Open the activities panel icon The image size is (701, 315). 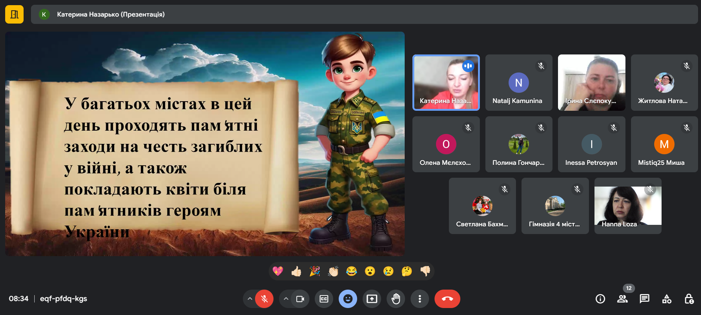click(666, 299)
